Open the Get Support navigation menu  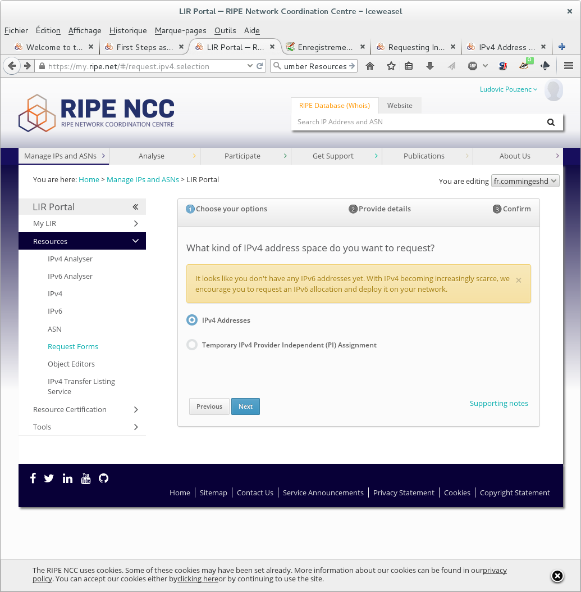pos(336,156)
